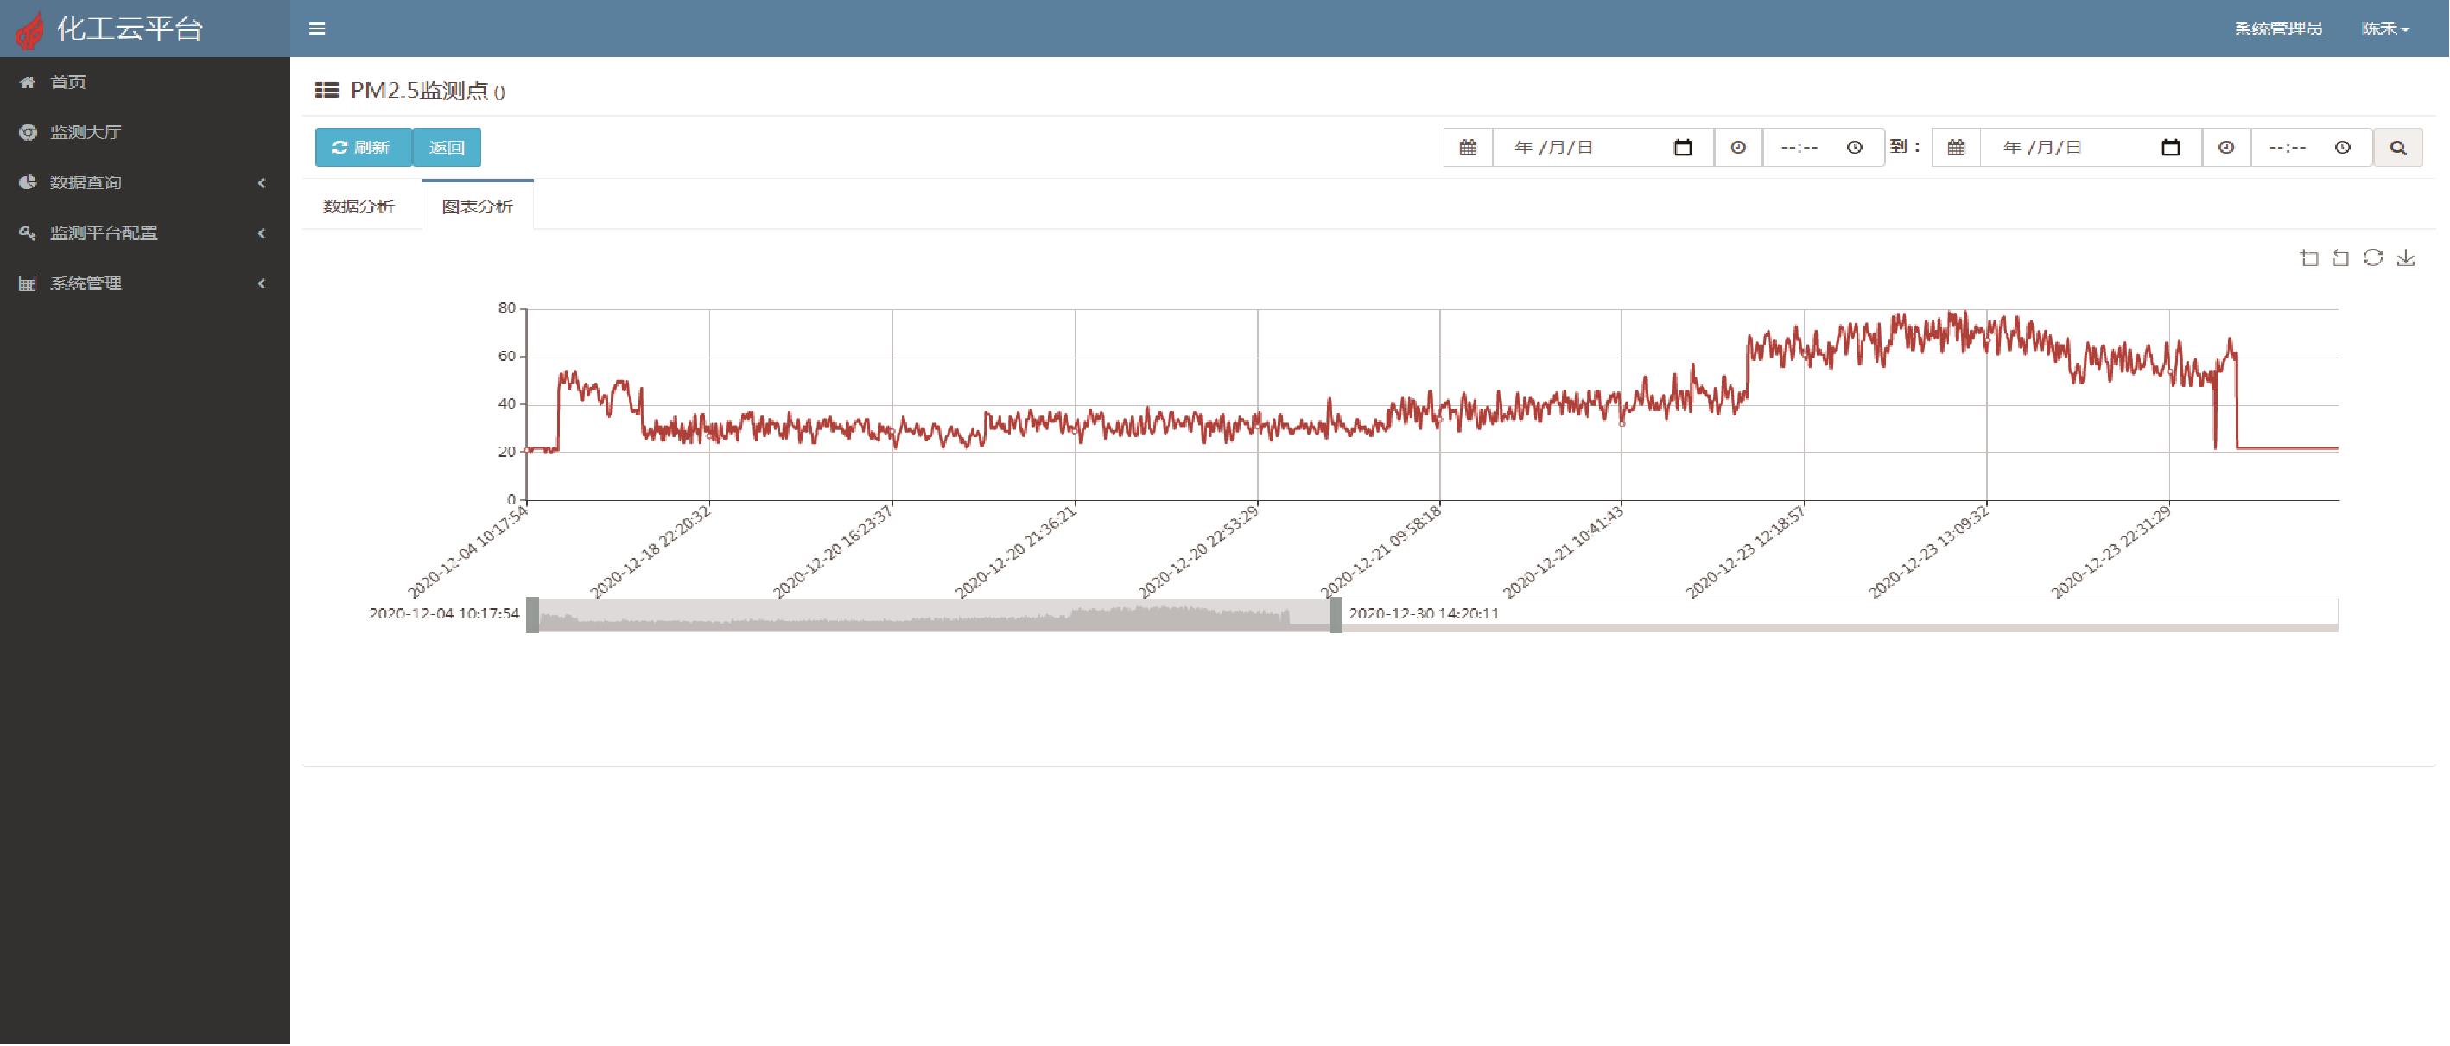Image resolution: width=2450 pixels, height=1046 pixels.
Task: Switch to the 数据分析 tab
Action: [x=359, y=206]
